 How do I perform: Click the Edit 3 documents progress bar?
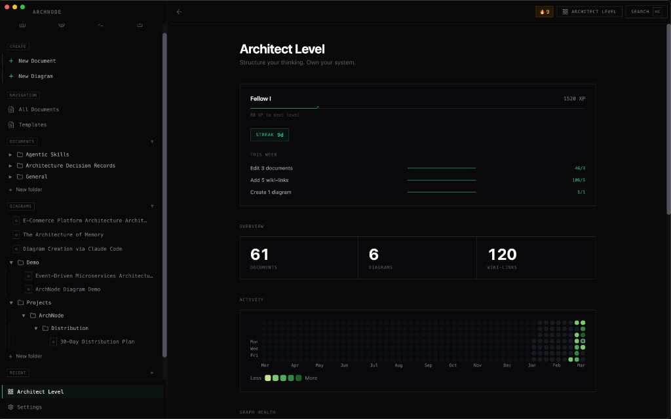(x=442, y=168)
